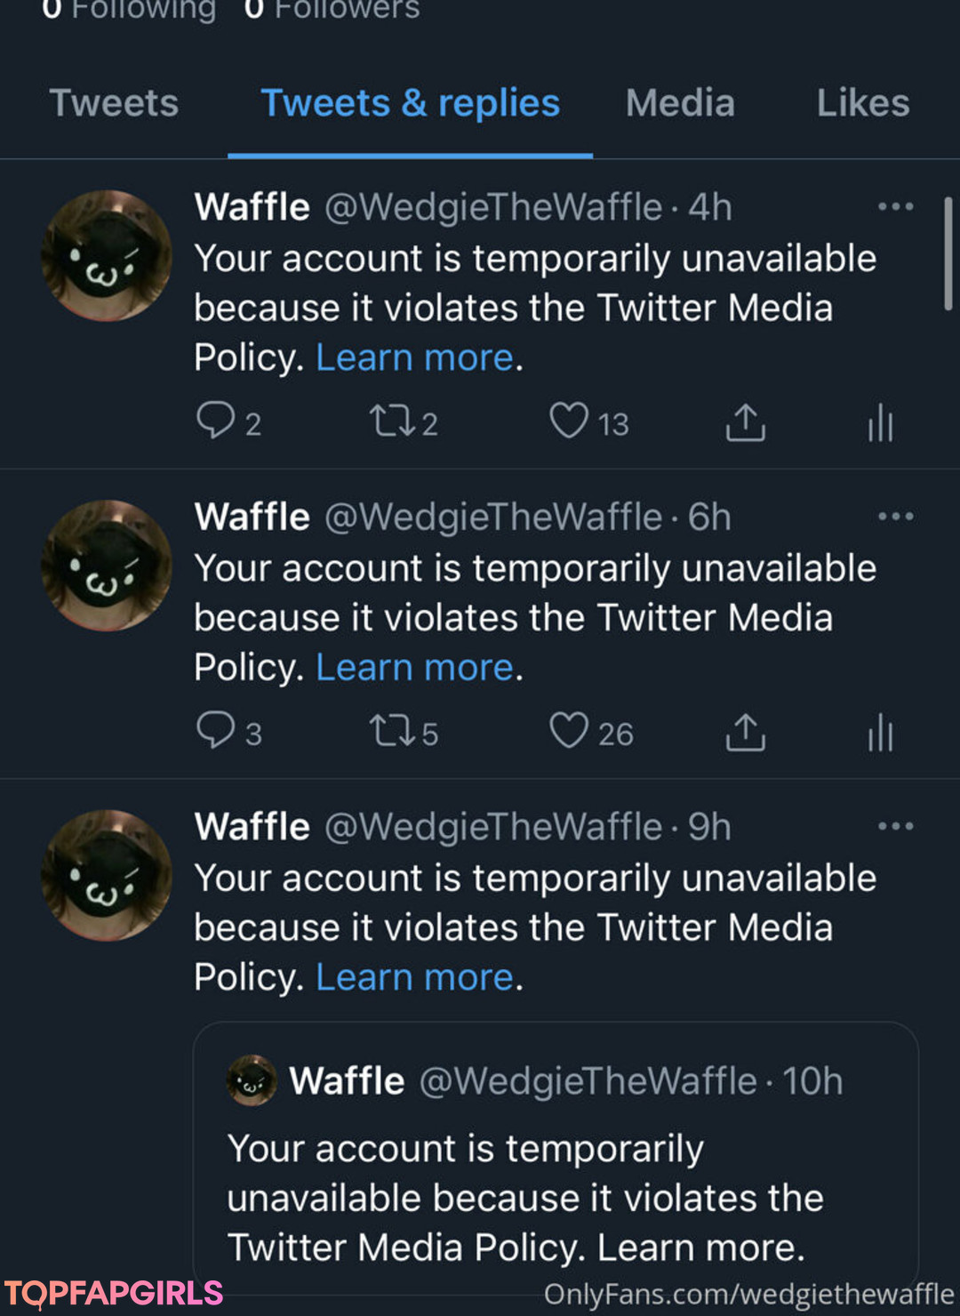Like the tweet with 26 likes
Image resolution: width=960 pixels, height=1316 pixels.
click(569, 731)
